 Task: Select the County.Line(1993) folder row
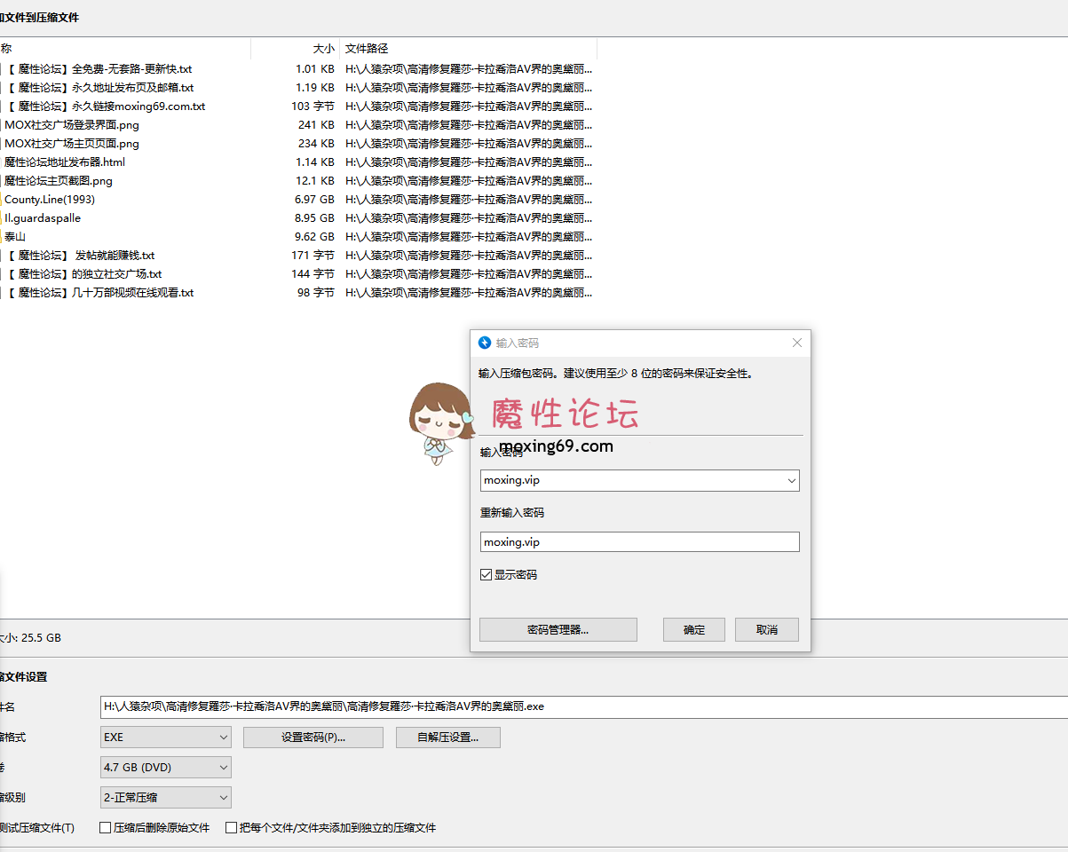click(50, 200)
